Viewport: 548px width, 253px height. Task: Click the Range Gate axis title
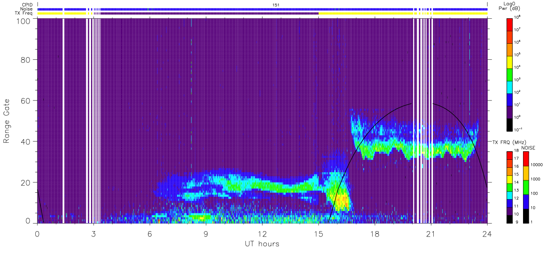click(x=7, y=121)
